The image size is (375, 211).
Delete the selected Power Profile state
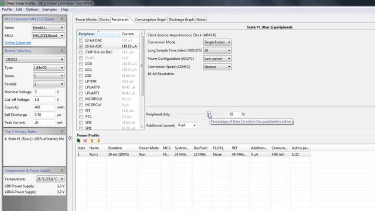[85, 141]
